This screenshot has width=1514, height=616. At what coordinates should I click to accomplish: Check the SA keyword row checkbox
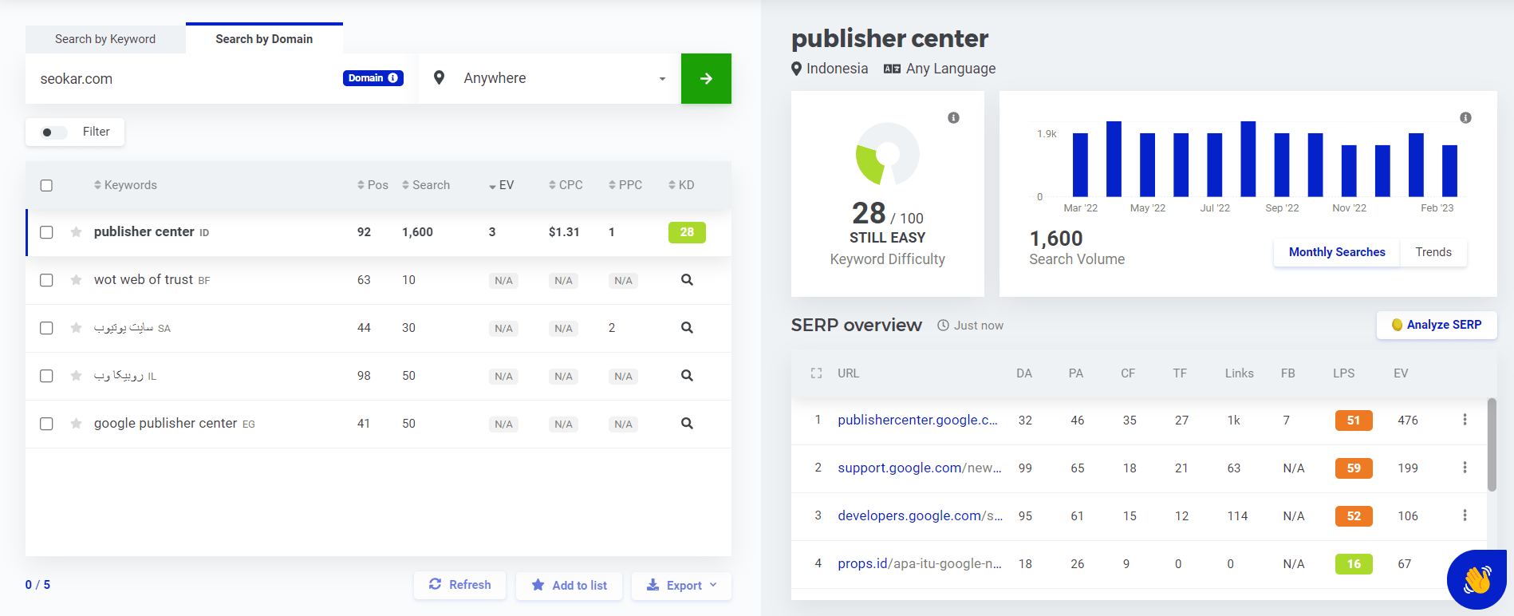click(46, 328)
